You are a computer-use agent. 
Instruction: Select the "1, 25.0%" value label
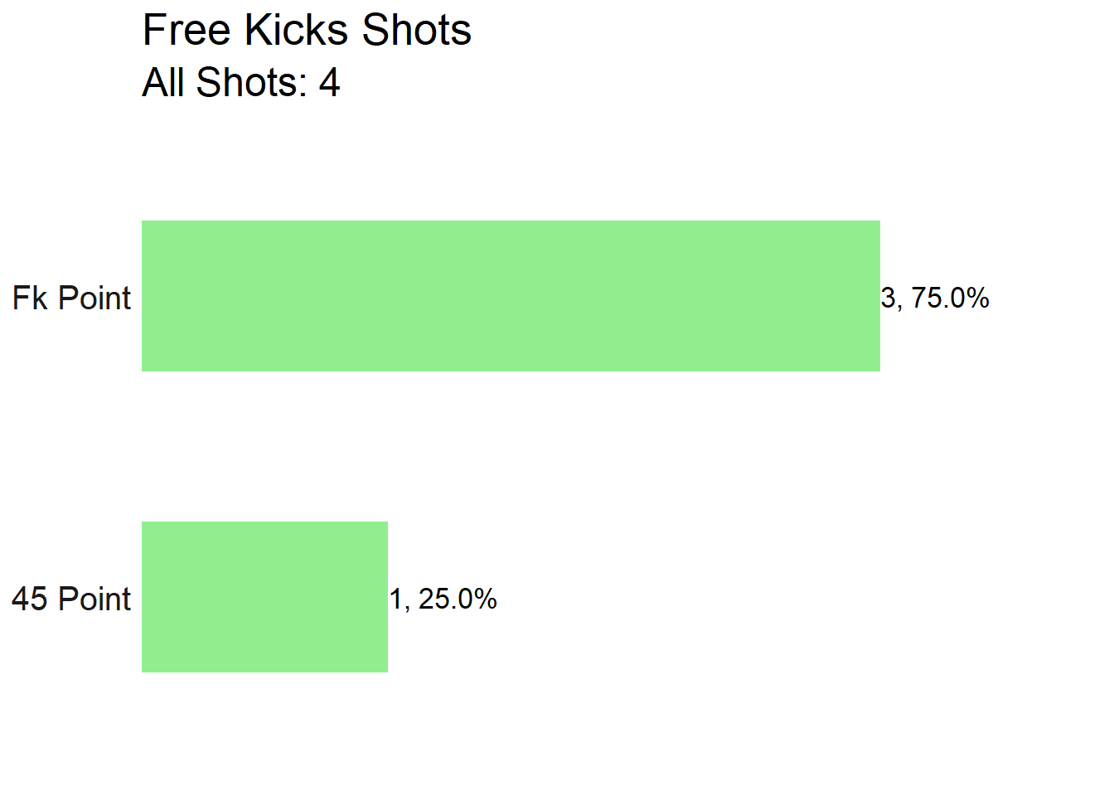pyautogui.click(x=443, y=599)
